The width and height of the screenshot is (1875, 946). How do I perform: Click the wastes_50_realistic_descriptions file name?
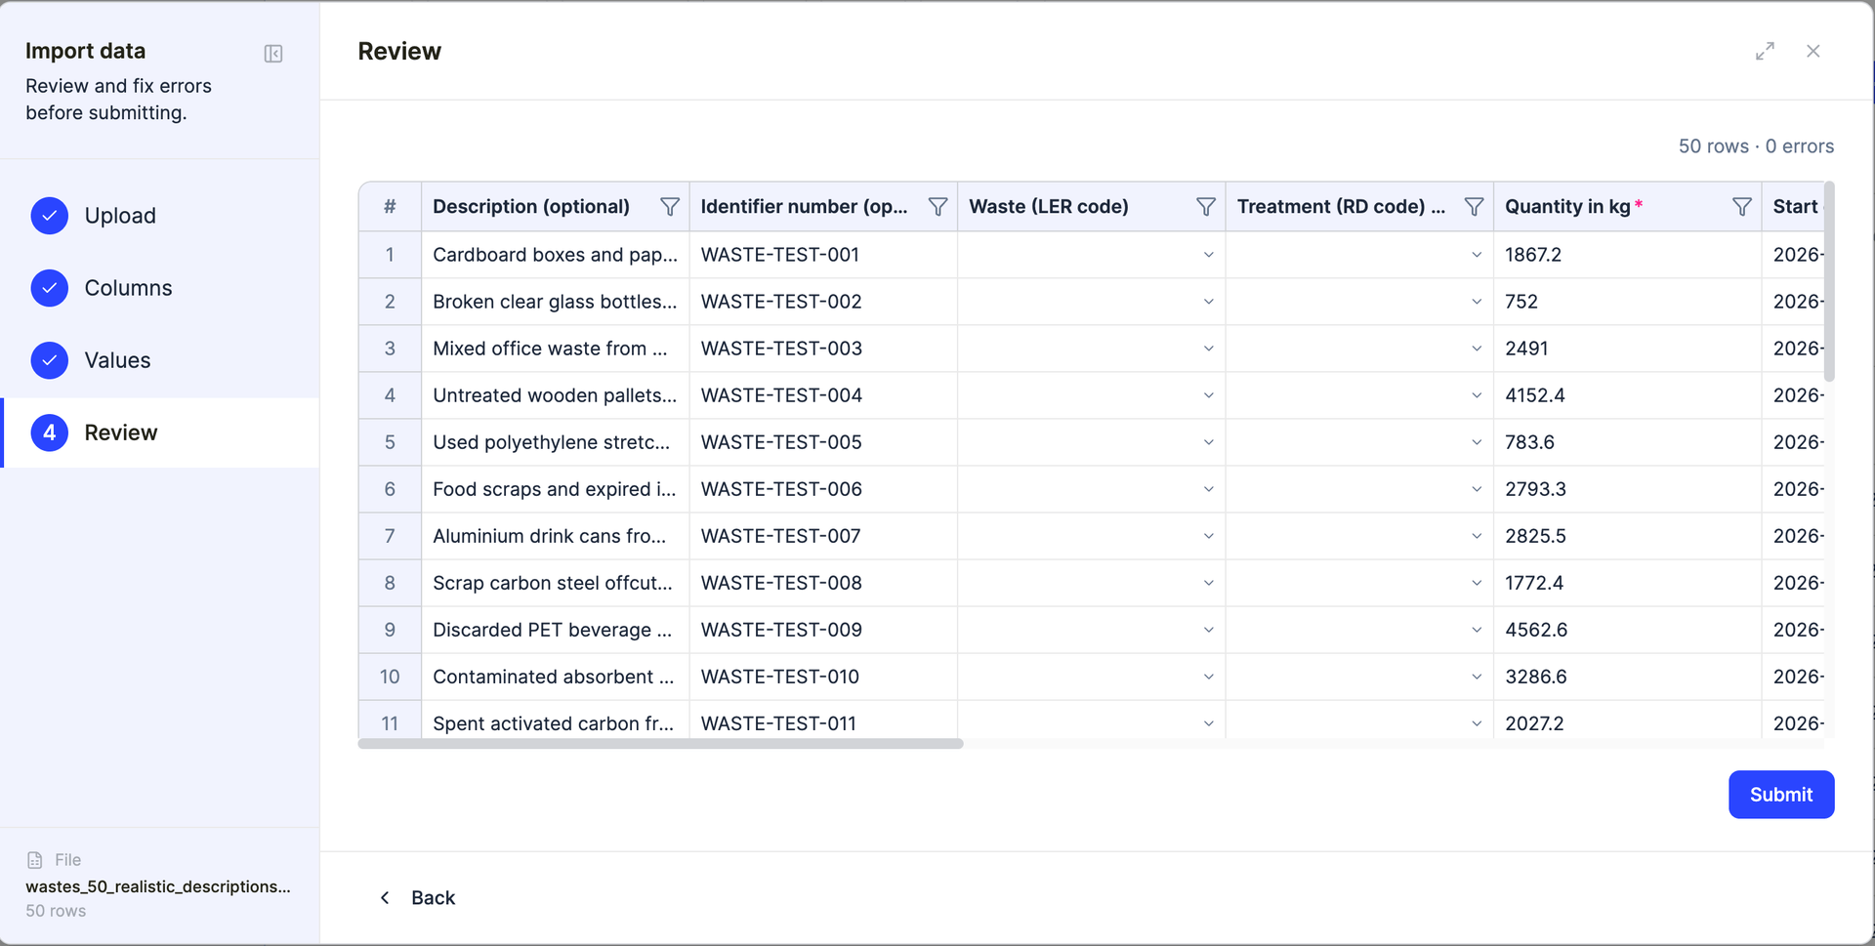pyautogui.click(x=158, y=886)
